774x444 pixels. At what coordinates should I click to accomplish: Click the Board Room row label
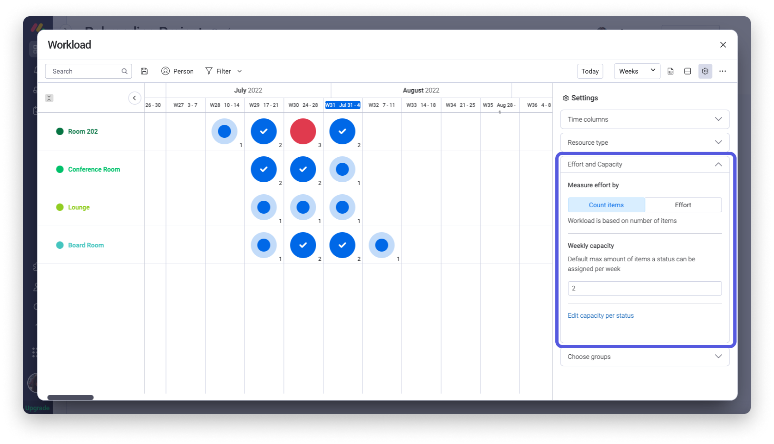click(86, 245)
